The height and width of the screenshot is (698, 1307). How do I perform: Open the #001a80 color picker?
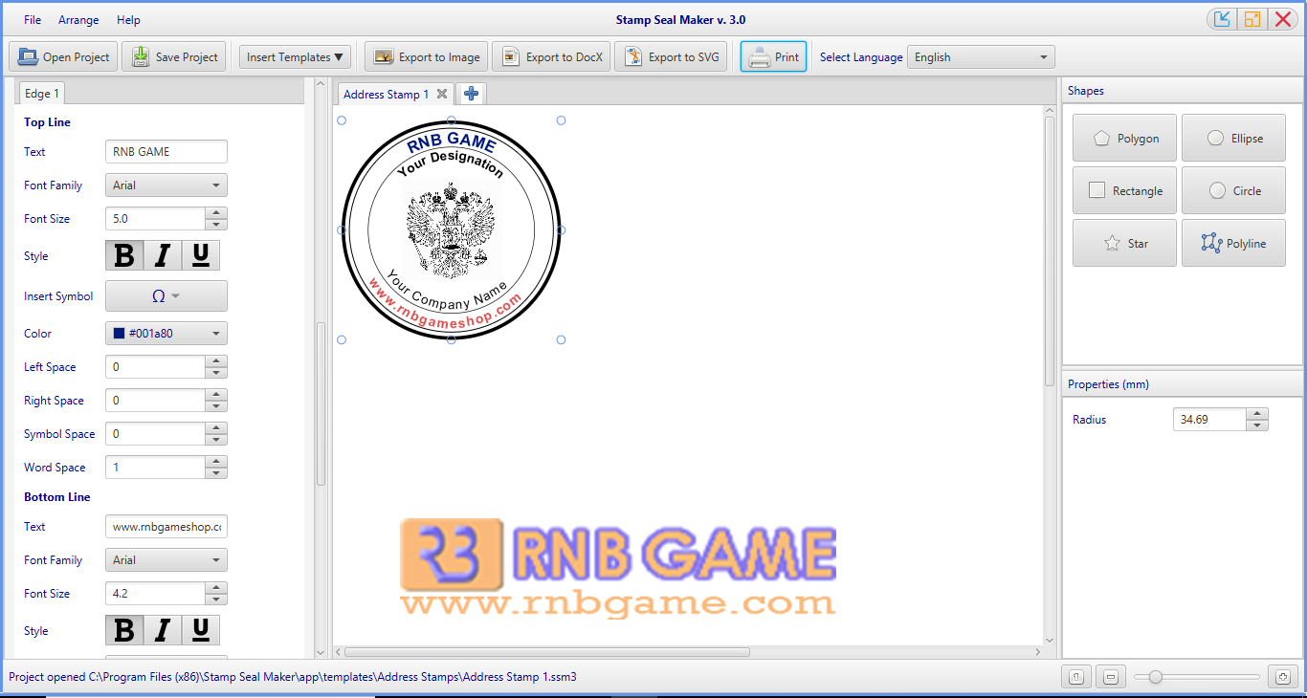[x=166, y=334]
